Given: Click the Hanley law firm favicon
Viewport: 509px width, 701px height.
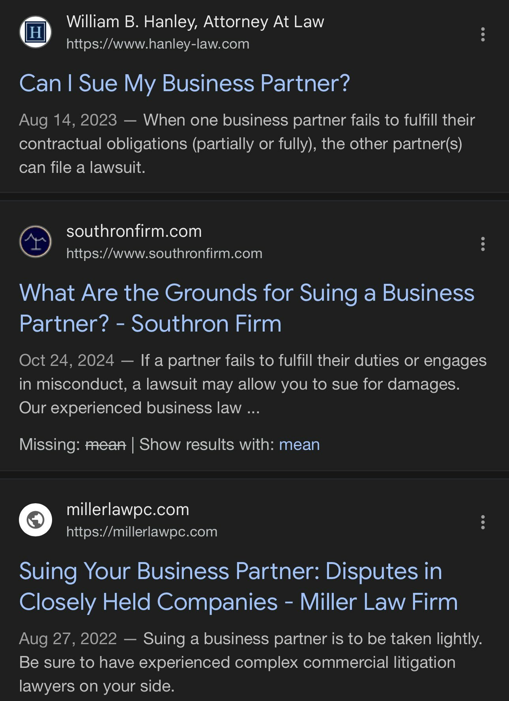Looking at the screenshot, I should pyautogui.click(x=36, y=32).
